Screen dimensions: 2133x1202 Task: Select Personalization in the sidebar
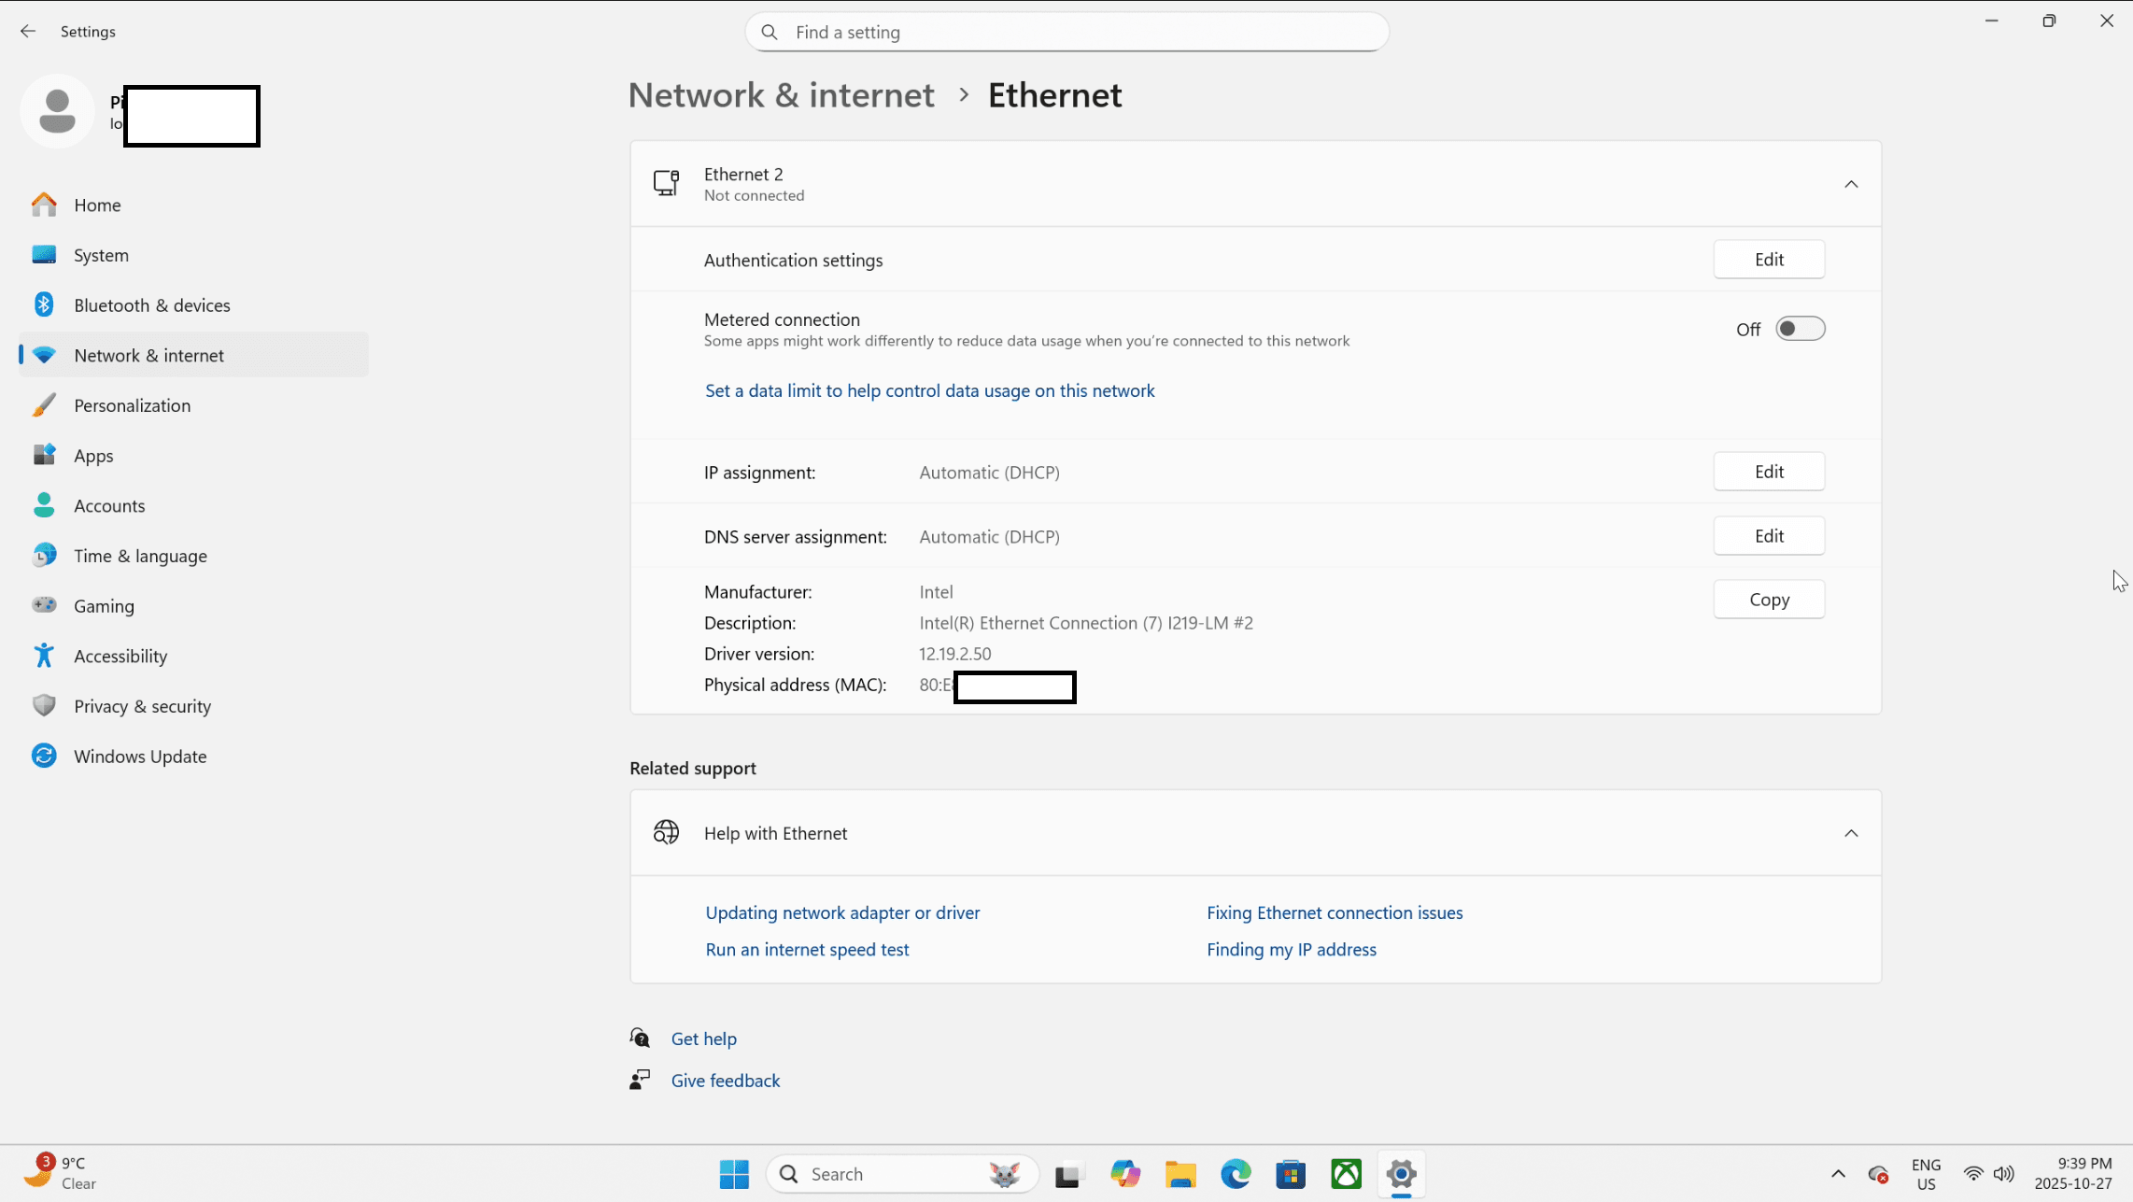(132, 405)
